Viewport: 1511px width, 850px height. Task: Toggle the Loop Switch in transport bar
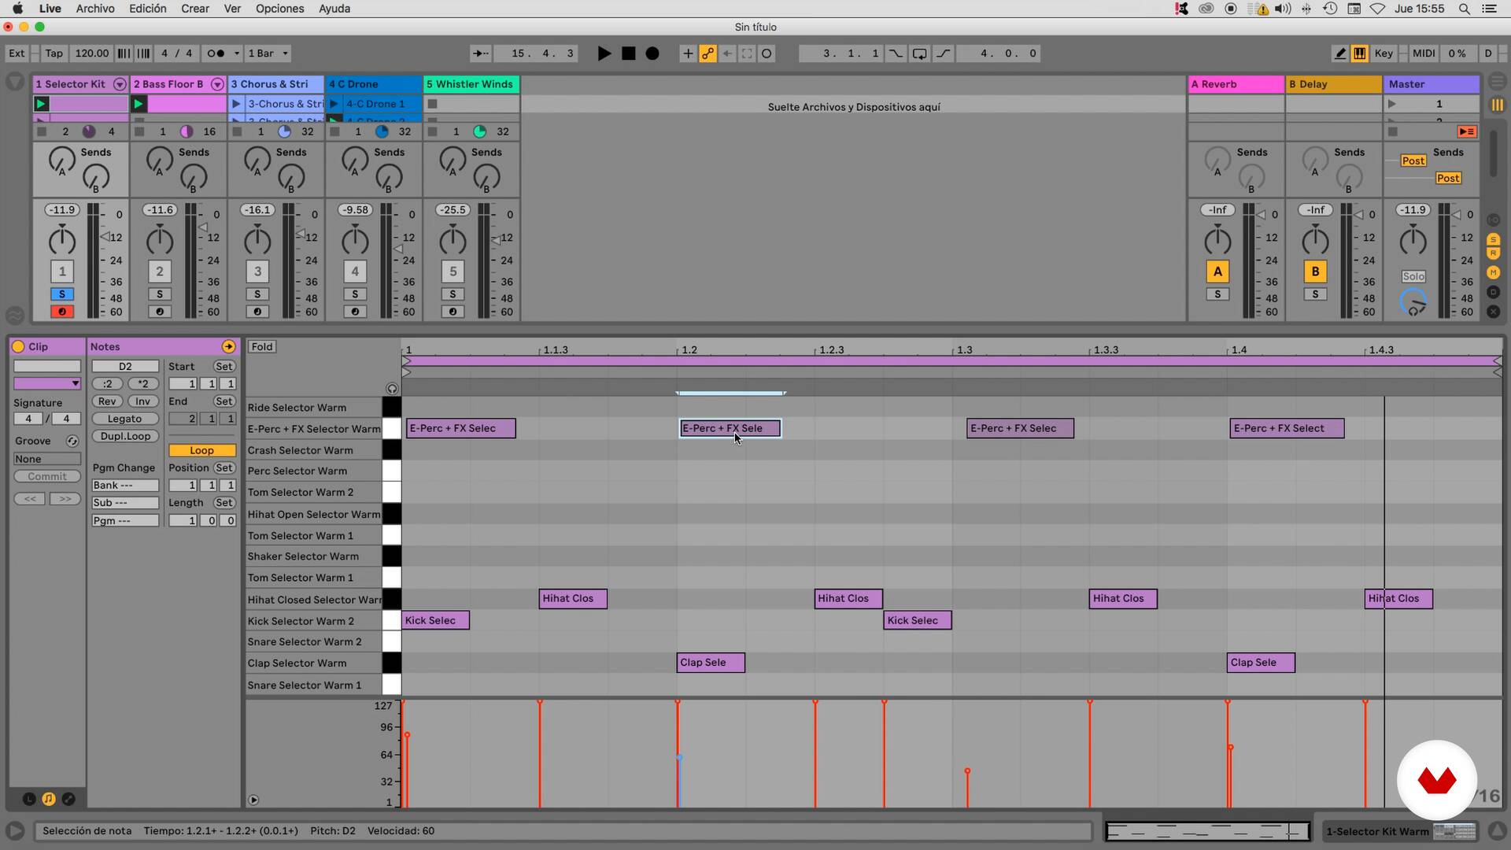[919, 54]
